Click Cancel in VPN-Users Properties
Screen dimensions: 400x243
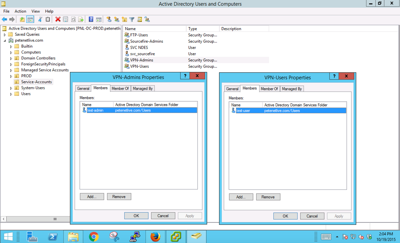coord(312,216)
